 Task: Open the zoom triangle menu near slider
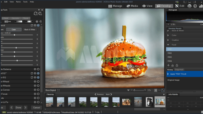(128, 90)
